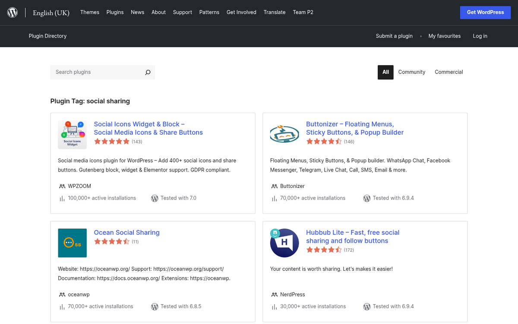Switch to the Community filter

(x=411, y=72)
